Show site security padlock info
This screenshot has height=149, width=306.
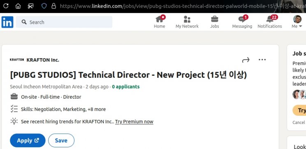pos(53,6)
